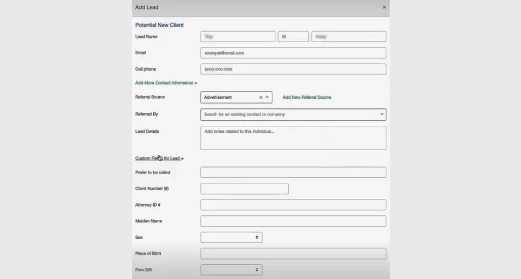The image size is (521, 279).
Task: Click the Potential New Client heading
Action: tap(159, 25)
